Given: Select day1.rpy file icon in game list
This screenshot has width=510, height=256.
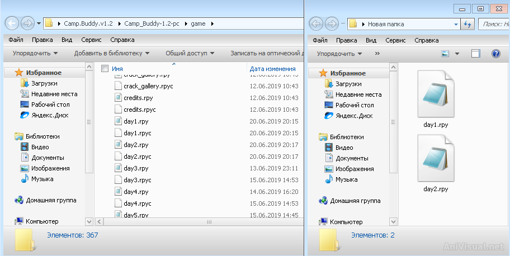Looking at the screenshot, I should [119, 121].
